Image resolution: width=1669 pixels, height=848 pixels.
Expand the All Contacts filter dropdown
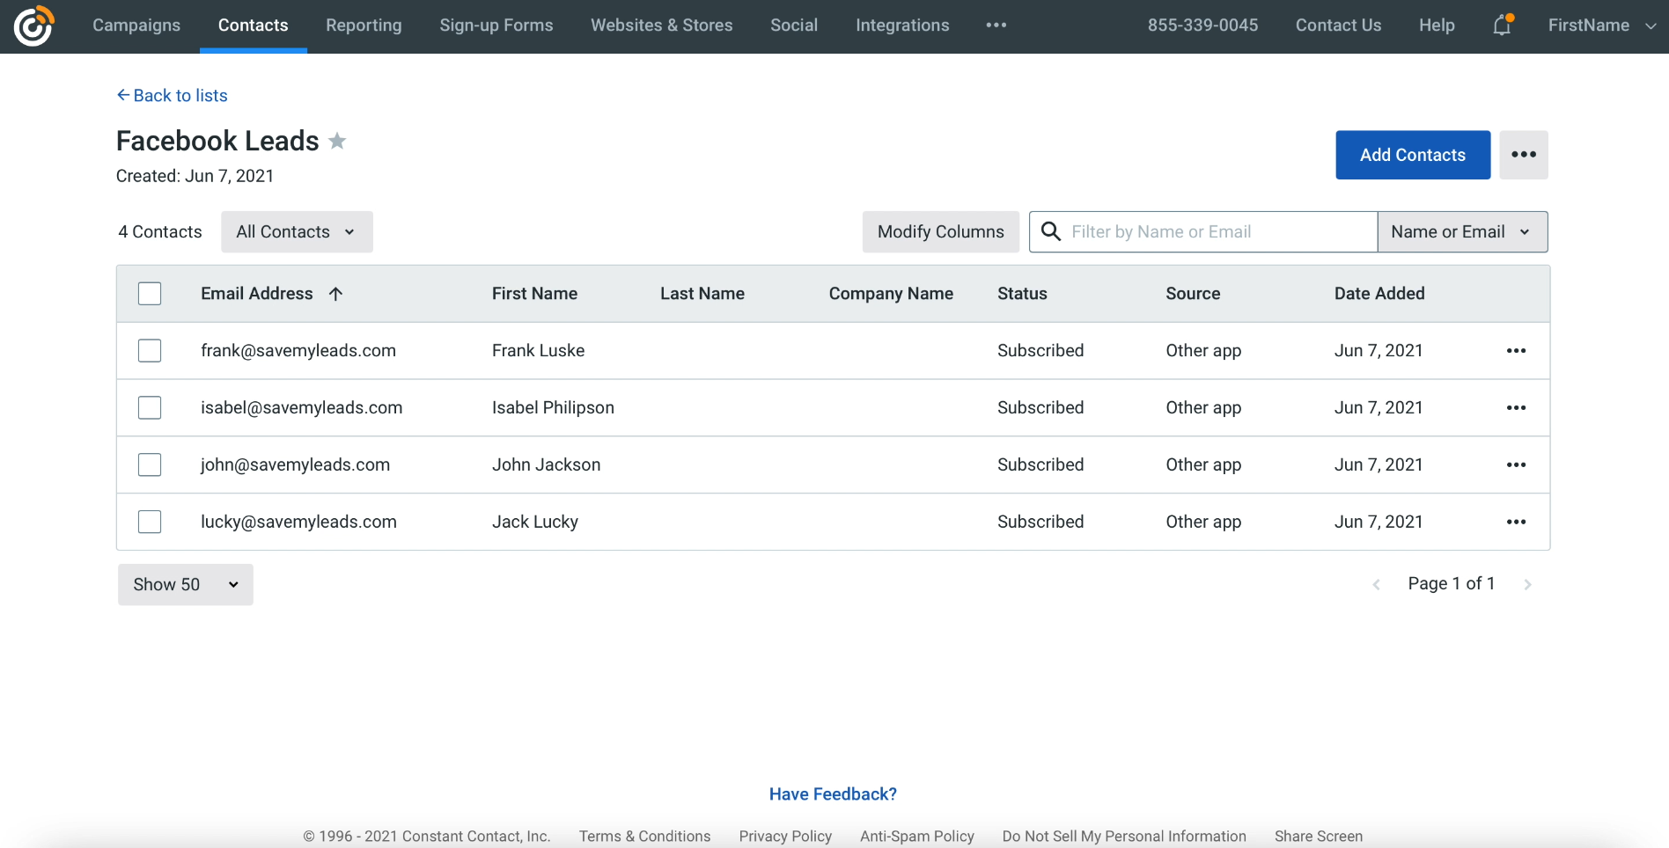pyautogui.click(x=297, y=231)
